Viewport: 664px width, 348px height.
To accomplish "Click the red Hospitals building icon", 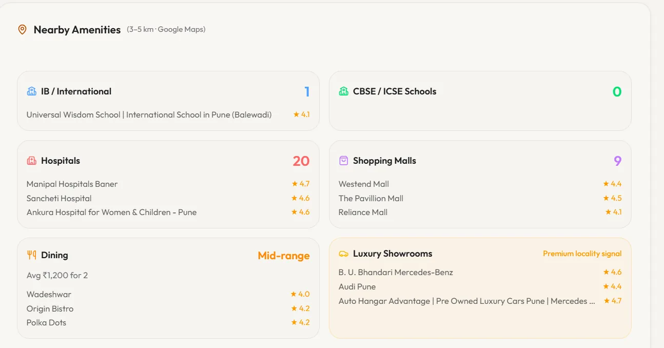I will point(31,161).
